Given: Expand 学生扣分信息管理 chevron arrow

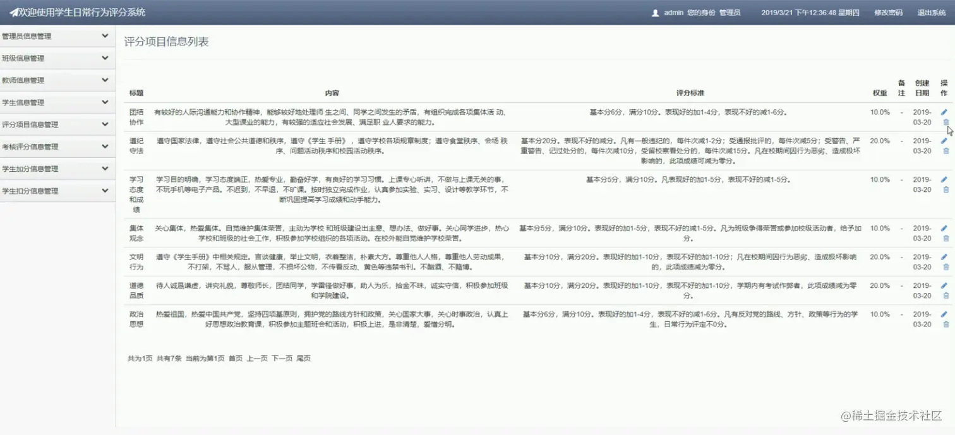Looking at the screenshot, I should (105, 191).
